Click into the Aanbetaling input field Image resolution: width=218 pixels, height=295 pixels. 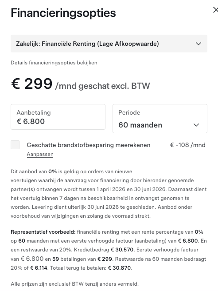pyautogui.click(x=58, y=117)
